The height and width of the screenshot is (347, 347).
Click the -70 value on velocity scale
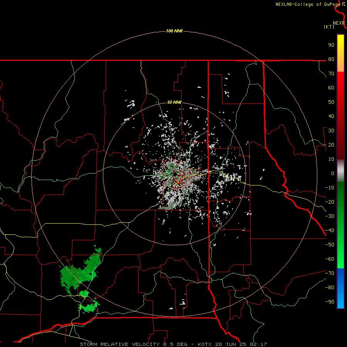coord(330,273)
